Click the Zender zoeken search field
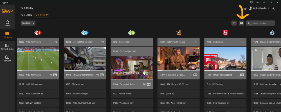 [x=260, y=23]
